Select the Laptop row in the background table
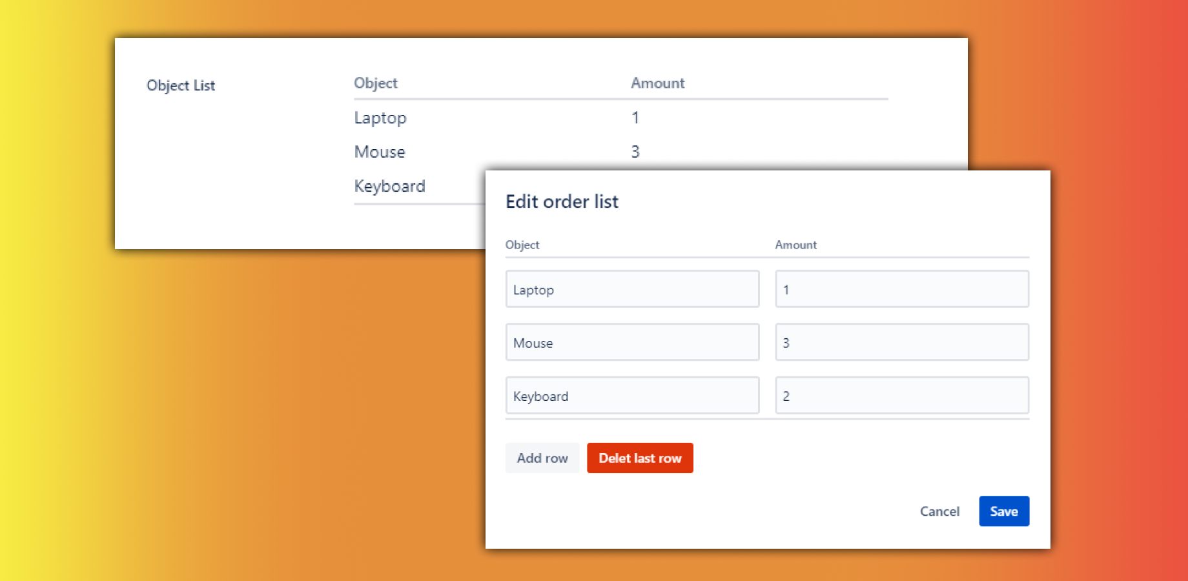 [380, 118]
